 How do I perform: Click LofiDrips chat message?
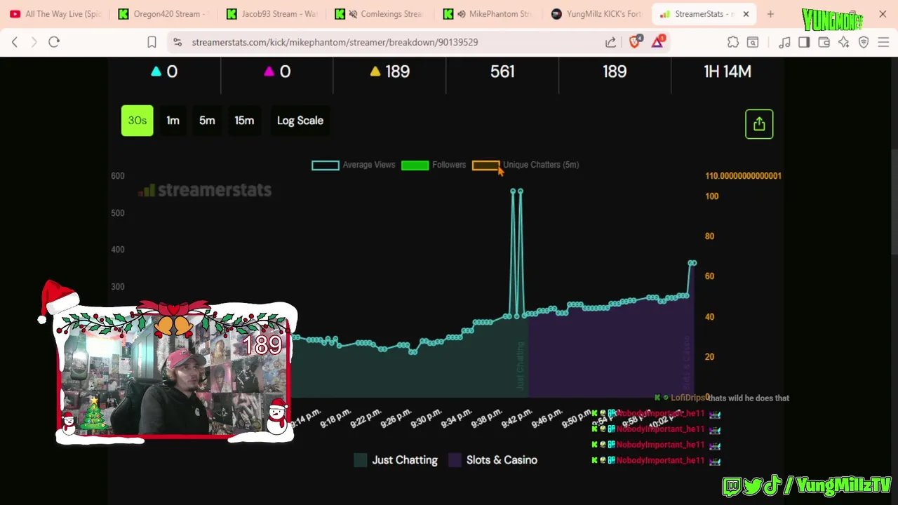(722, 398)
